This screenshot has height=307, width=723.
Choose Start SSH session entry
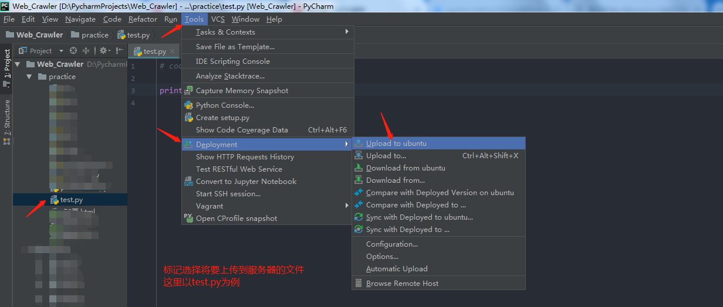[268, 194]
